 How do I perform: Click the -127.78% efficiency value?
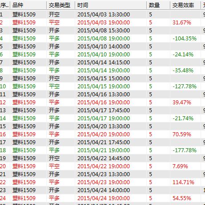[x=185, y=87]
